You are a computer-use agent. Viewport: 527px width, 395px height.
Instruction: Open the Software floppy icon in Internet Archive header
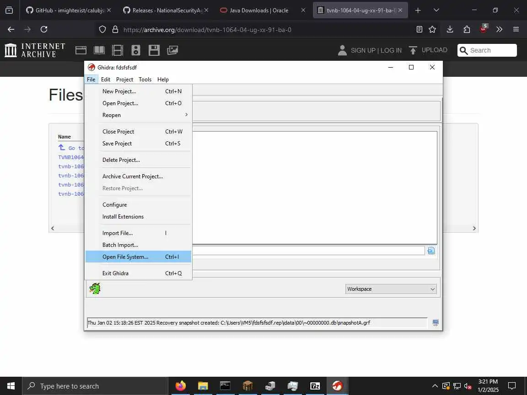tap(154, 50)
